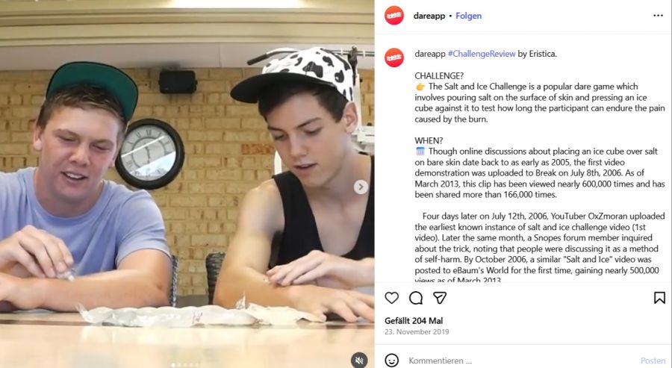Open emoji picker in comment box
Screen dimensions: 672x368
pyautogui.click(x=391, y=361)
